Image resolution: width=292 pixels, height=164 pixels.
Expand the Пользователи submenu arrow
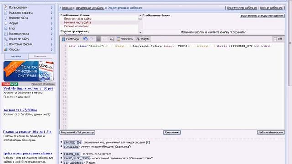coord(52,7)
